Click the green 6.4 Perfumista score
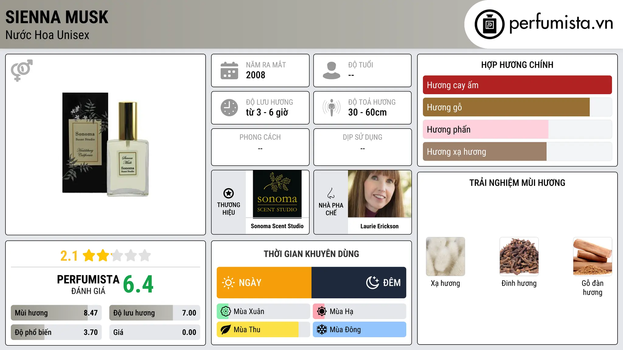This screenshot has height=350, width=623. click(138, 284)
